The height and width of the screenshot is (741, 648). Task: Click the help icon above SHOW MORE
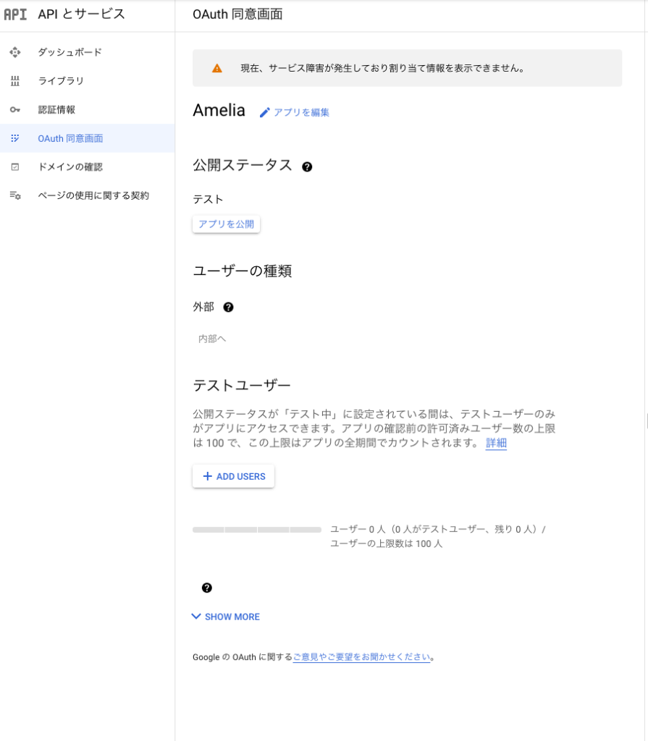(x=206, y=588)
